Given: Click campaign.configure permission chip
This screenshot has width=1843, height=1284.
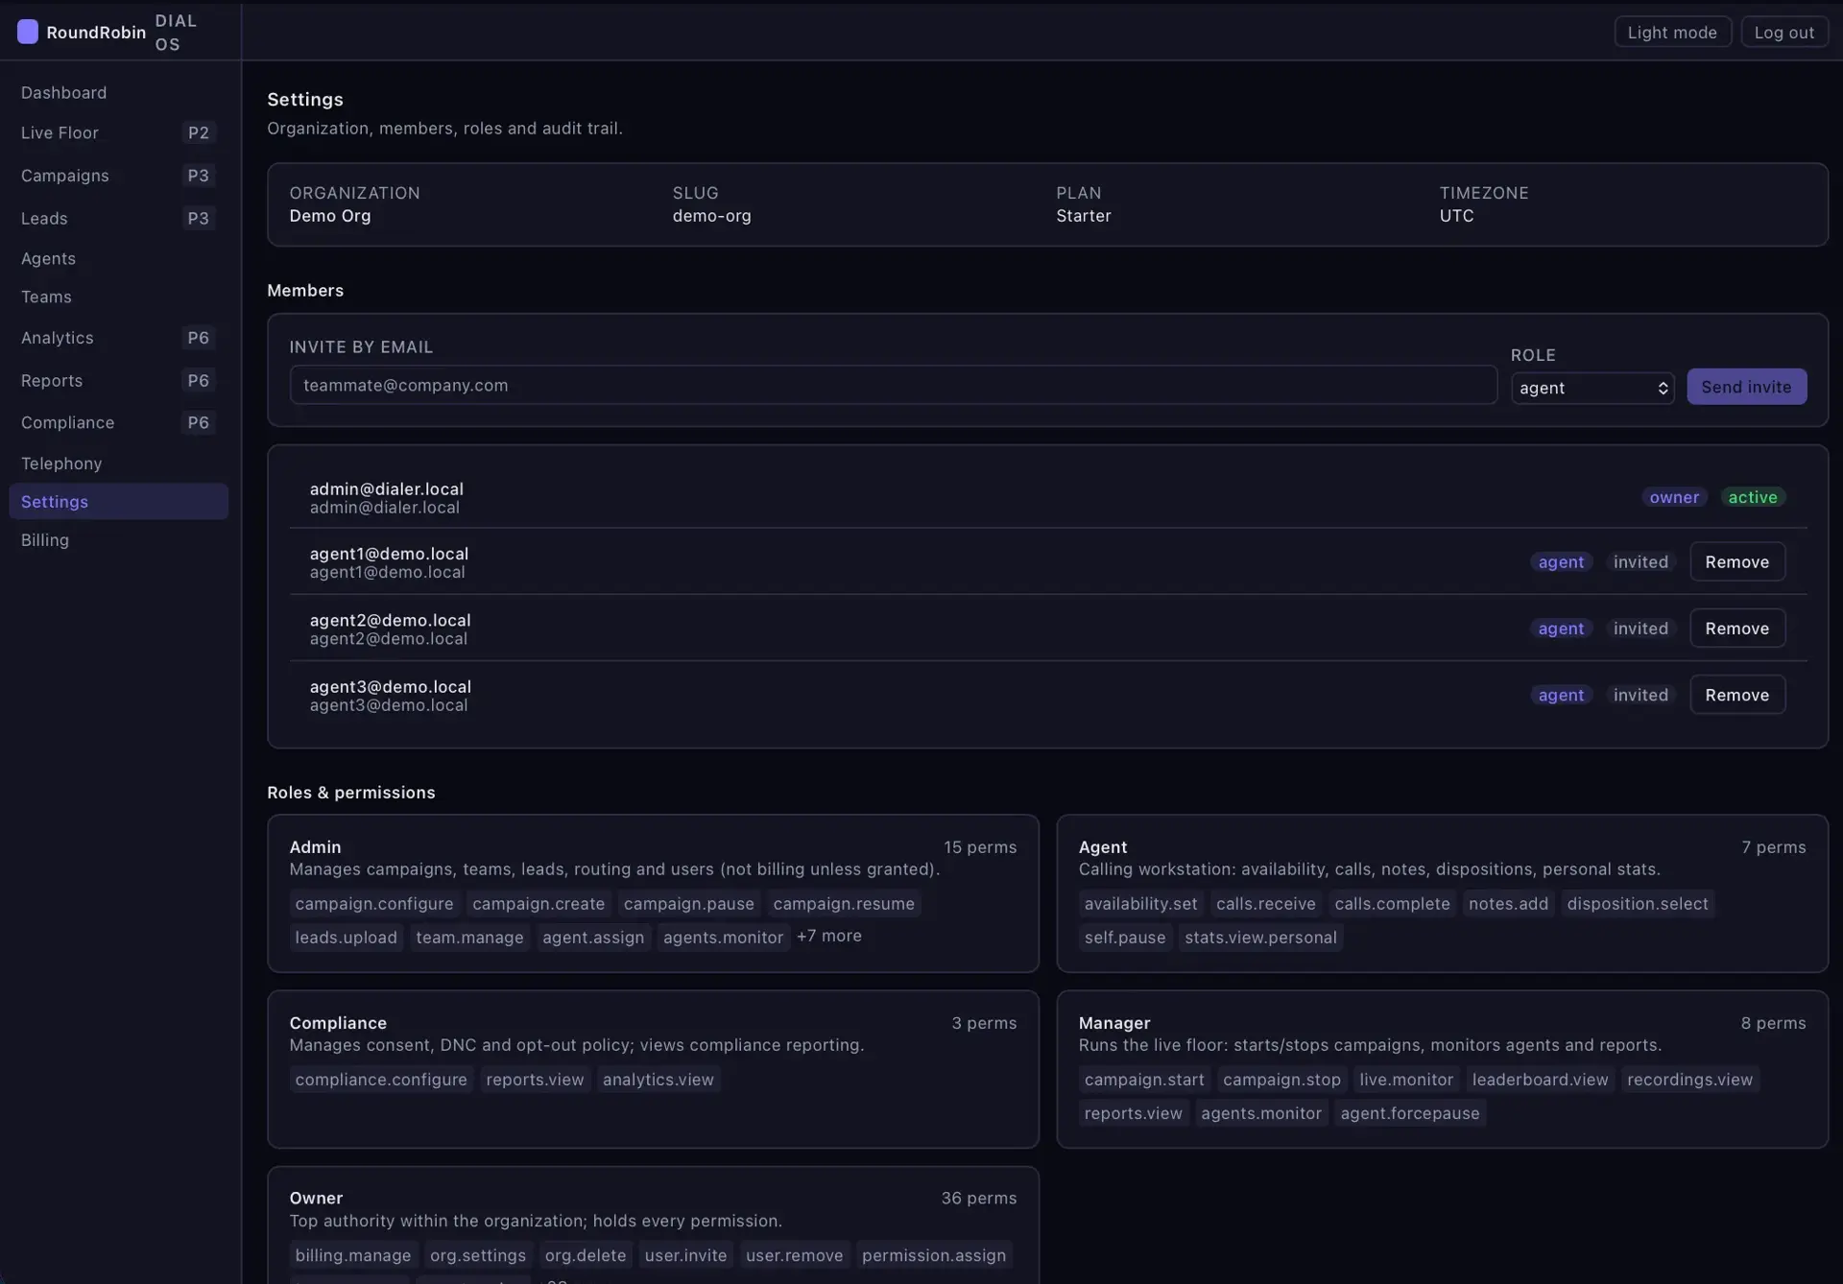Looking at the screenshot, I should (374, 903).
